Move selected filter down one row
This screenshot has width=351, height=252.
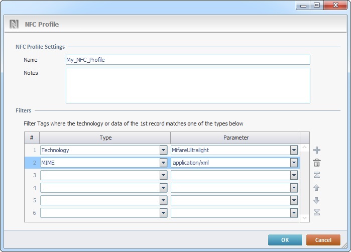[317, 200]
